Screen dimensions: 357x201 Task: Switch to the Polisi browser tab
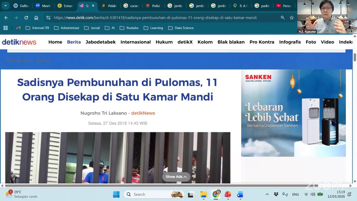(x=153, y=6)
